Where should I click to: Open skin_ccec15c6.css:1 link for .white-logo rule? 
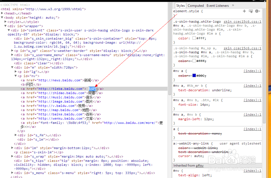[x=242, y=22]
